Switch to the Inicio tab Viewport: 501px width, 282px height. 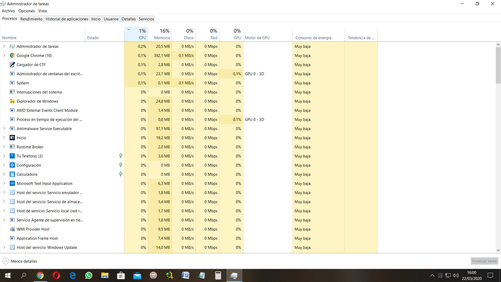pos(96,19)
